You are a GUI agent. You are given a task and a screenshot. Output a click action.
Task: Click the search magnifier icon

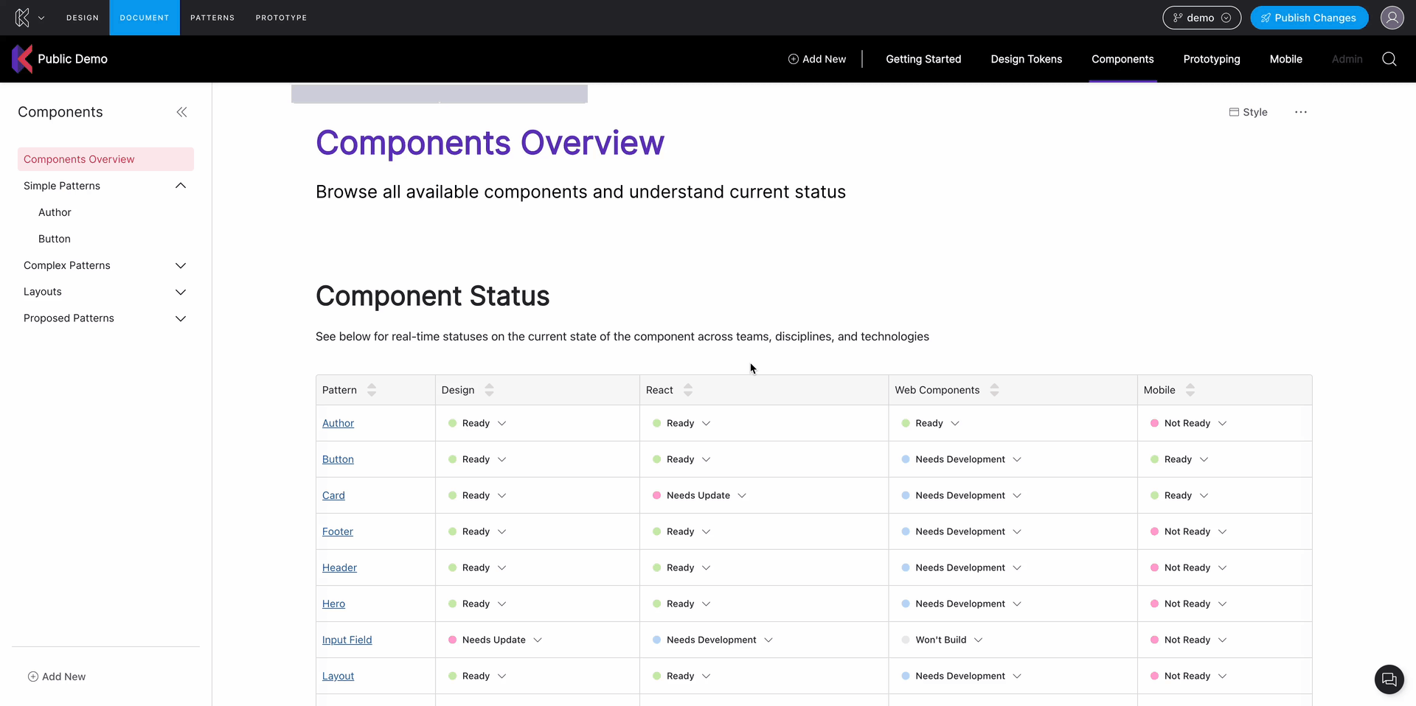(x=1389, y=59)
